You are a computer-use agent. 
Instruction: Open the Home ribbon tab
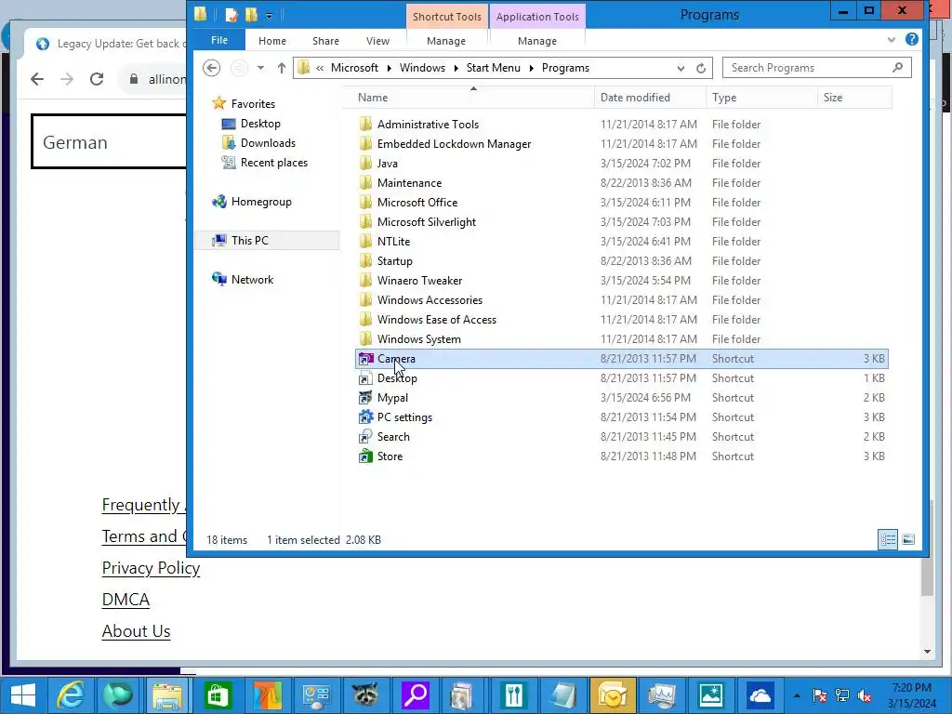point(272,41)
